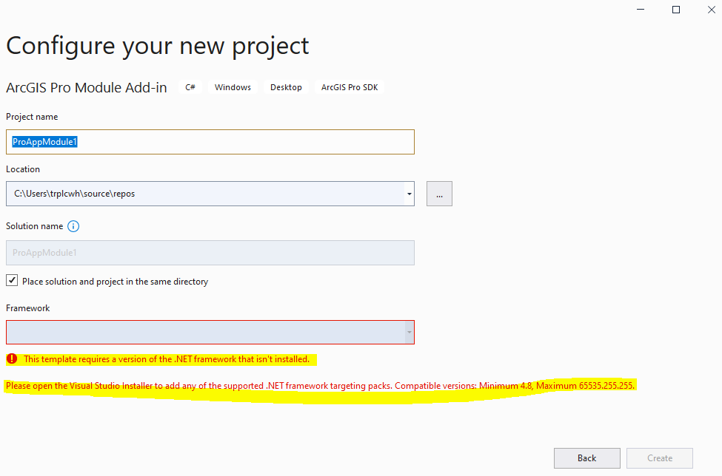Screen dimensions: 722x476
Task: Click the Solution name text field
Action: tap(210, 253)
